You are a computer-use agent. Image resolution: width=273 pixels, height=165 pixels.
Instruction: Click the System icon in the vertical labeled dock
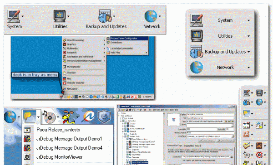pos(197,20)
